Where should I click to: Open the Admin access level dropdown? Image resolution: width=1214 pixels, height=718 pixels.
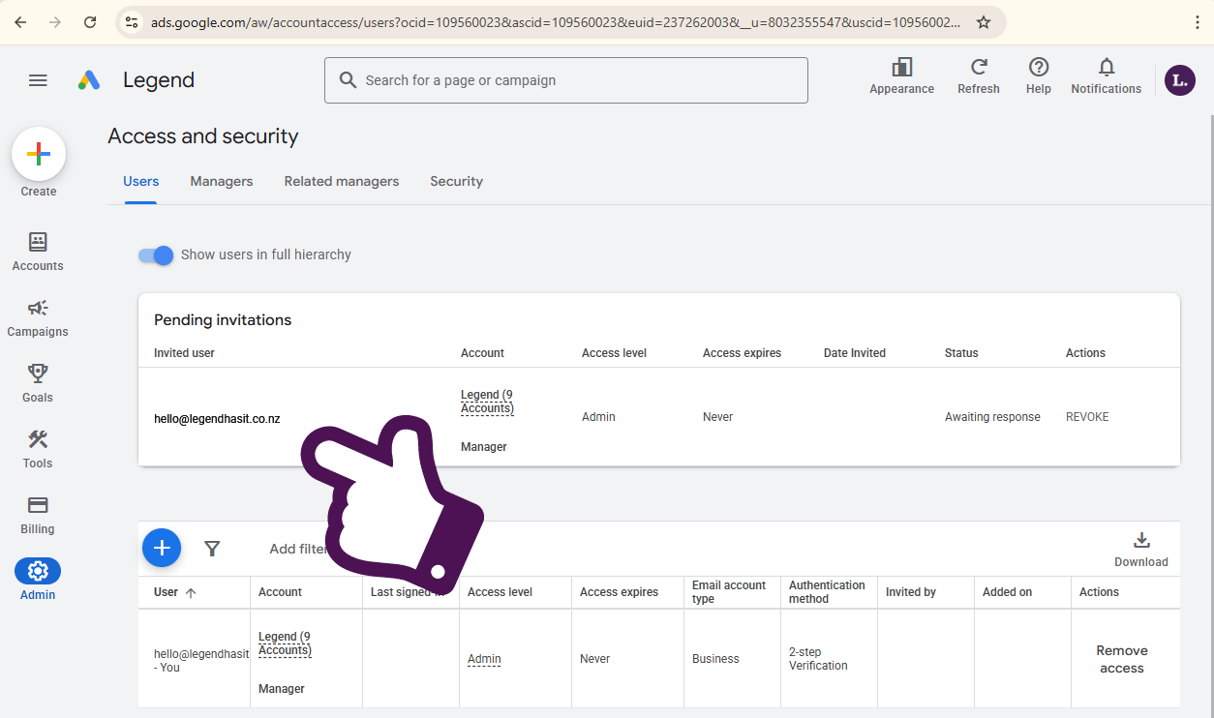pyautogui.click(x=484, y=659)
